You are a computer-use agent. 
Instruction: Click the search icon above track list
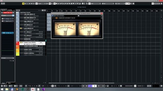[45, 10]
